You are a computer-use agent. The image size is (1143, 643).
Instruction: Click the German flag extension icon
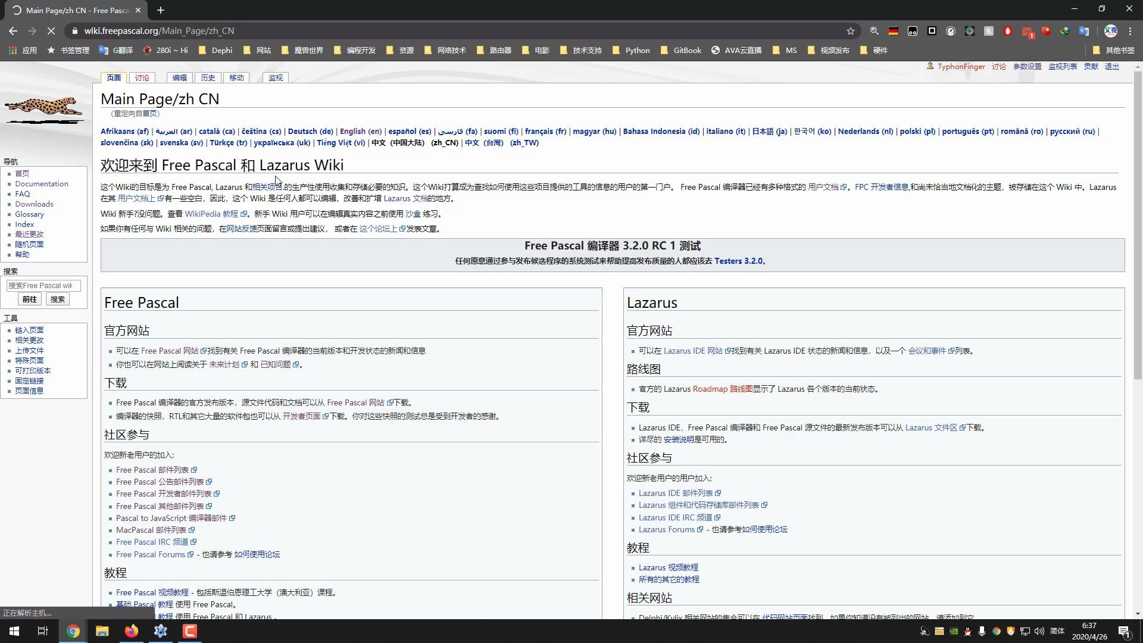(x=894, y=31)
